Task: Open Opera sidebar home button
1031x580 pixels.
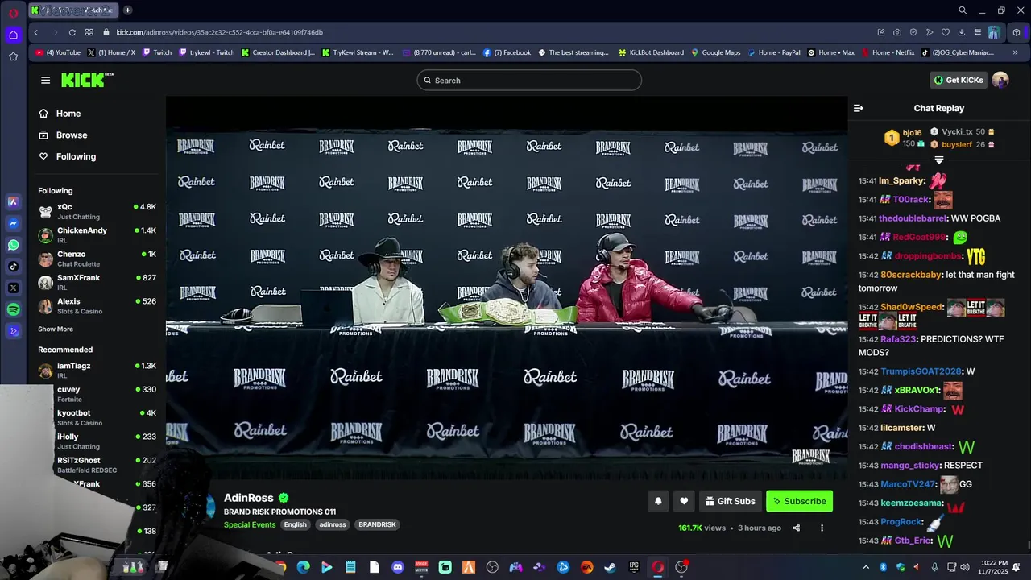Action: tap(13, 35)
